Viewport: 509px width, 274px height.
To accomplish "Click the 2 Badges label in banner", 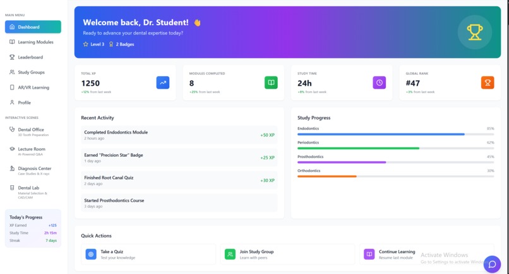I will pyautogui.click(x=125, y=44).
